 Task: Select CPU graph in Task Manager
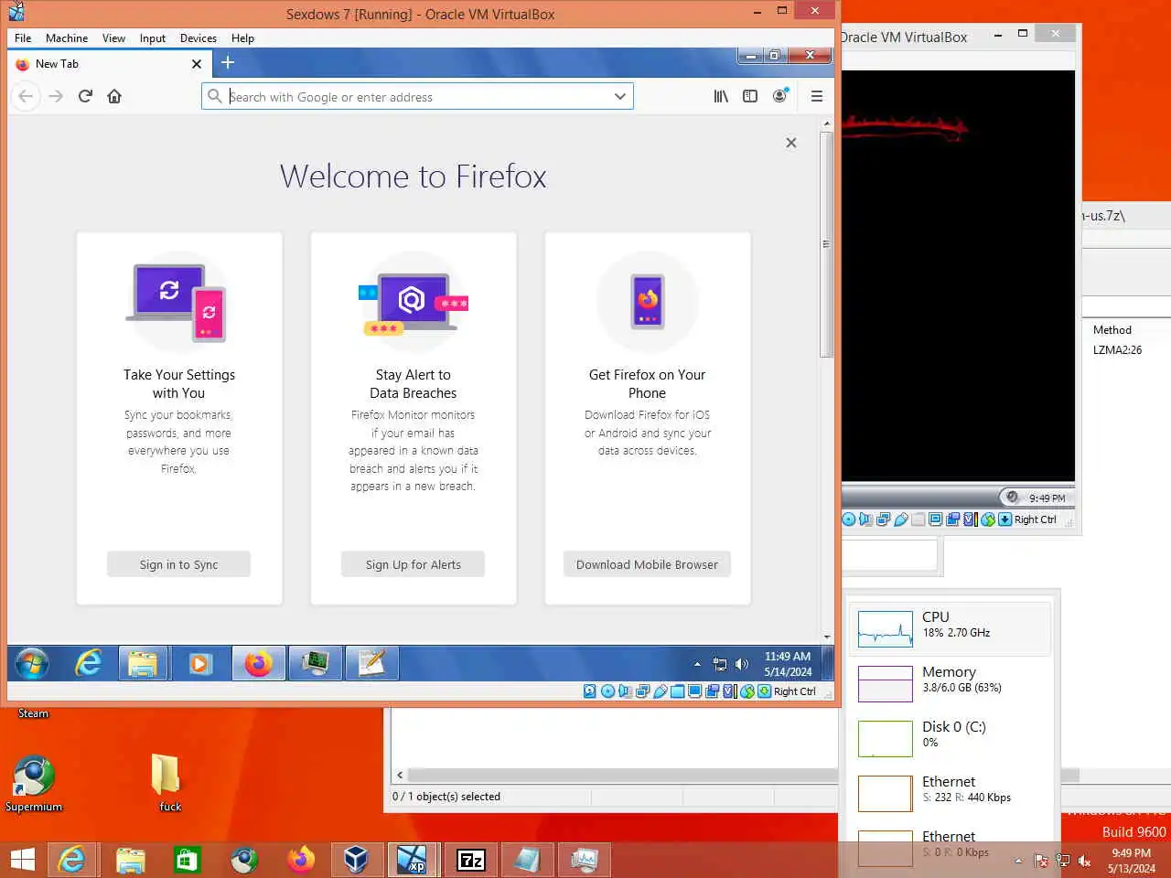coord(951,628)
